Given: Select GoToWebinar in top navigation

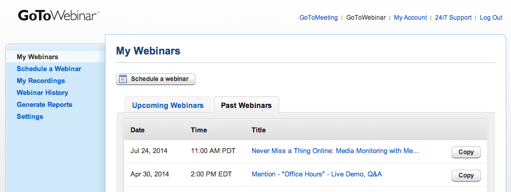Looking at the screenshot, I should (365, 18).
